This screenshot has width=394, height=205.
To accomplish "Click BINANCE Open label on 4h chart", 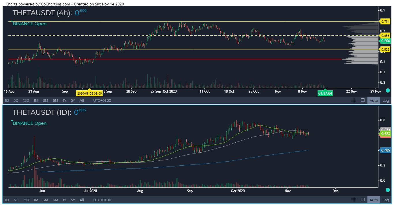I will [x=30, y=24].
